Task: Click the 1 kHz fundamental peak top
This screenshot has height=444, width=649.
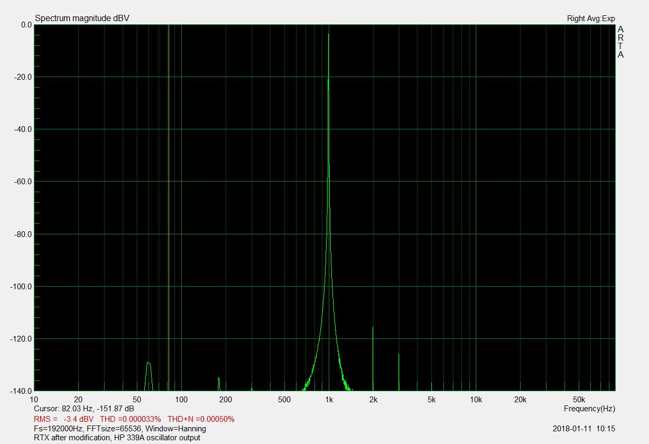Action: pos(329,35)
